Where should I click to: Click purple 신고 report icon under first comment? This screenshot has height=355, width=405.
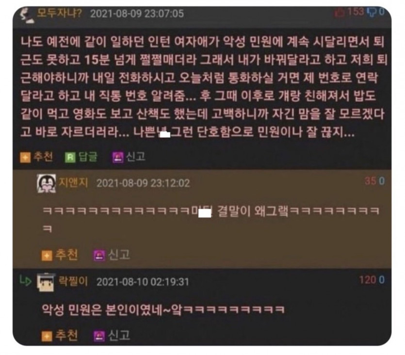coord(118,157)
